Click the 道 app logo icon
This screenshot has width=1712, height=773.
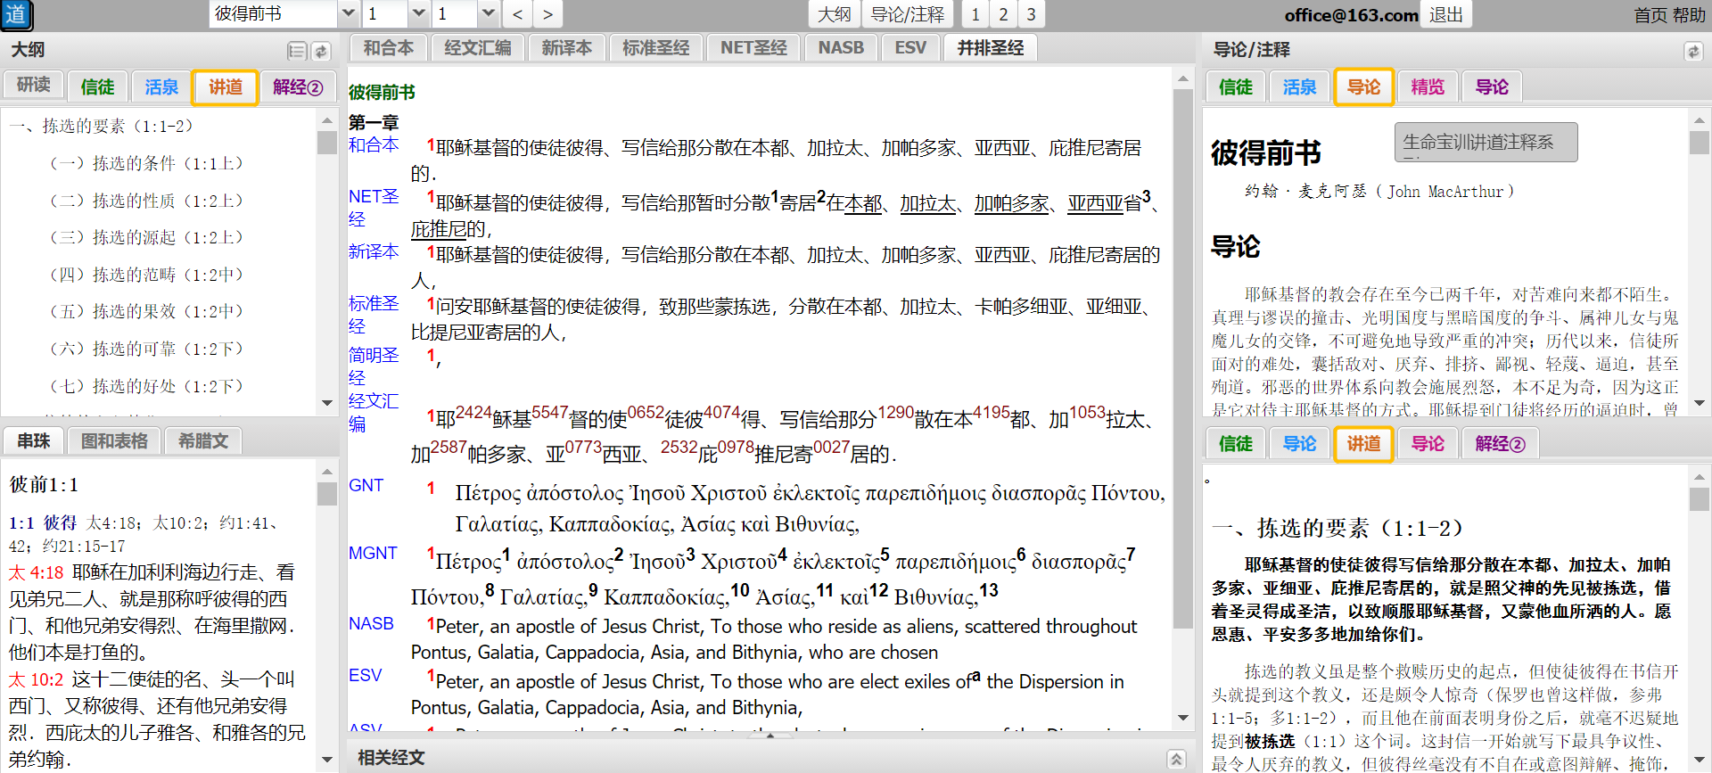pyautogui.click(x=16, y=14)
